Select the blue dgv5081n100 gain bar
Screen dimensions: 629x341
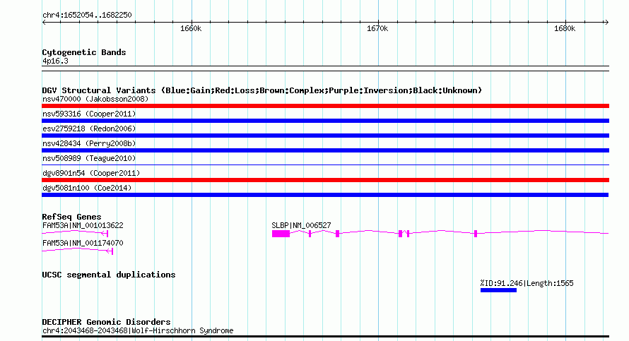[325, 195]
